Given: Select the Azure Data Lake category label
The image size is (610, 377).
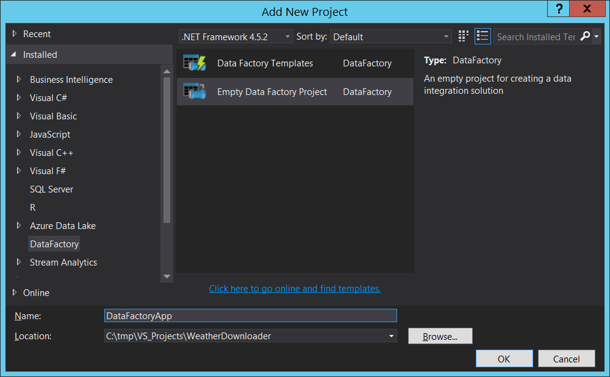Looking at the screenshot, I should tap(63, 225).
